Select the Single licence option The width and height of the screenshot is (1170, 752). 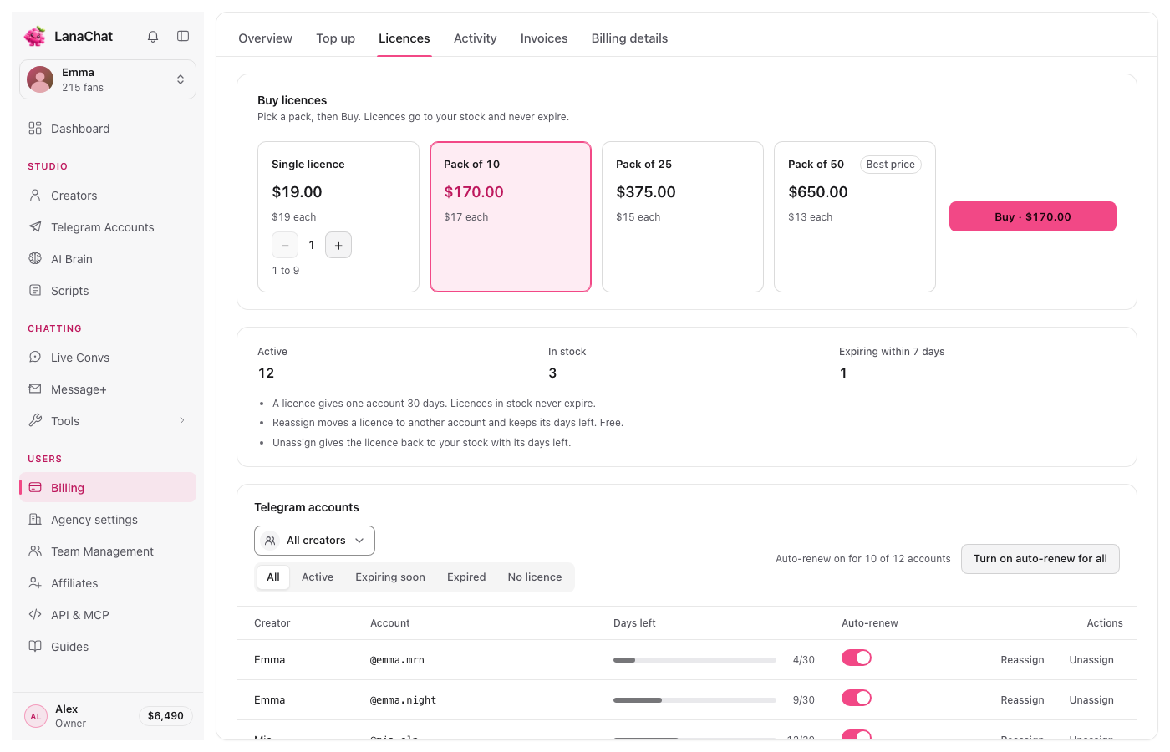tap(338, 216)
